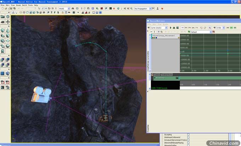
Task: Click CSG Intersect icon in the toolbox
Action: pyautogui.click(x=2, y=65)
